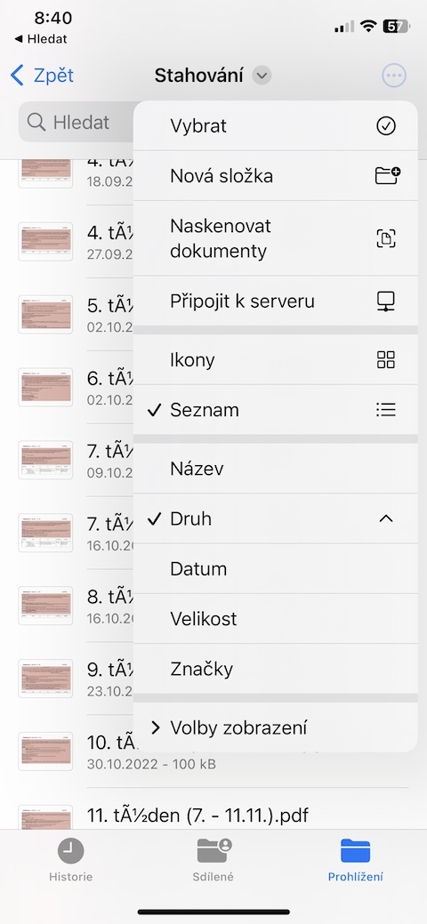
Task: Tap the Vybrat checkmark circle icon
Action: (x=386, y=125)
